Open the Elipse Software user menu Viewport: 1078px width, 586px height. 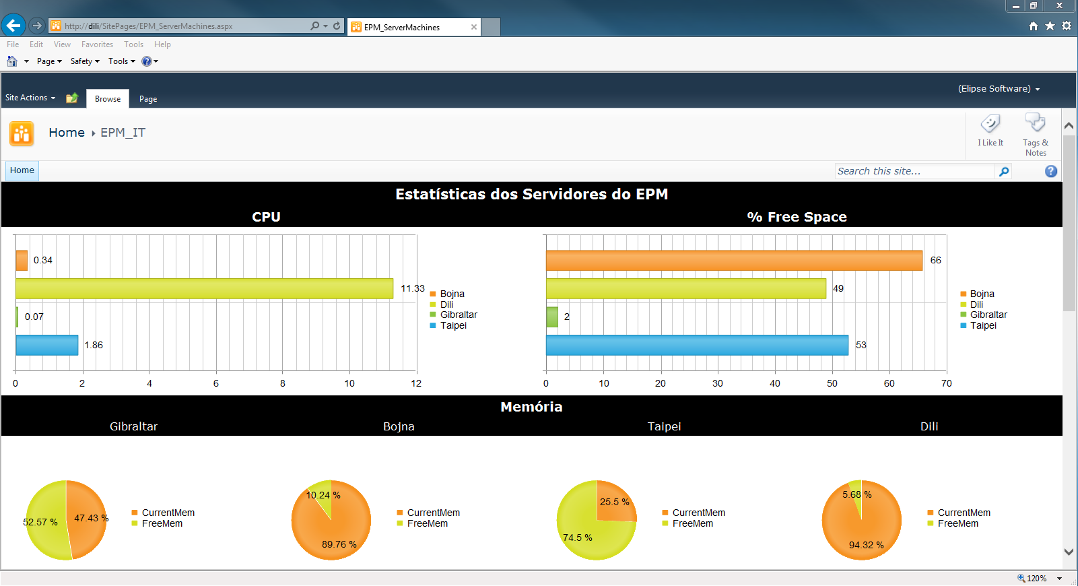point(999,88)
